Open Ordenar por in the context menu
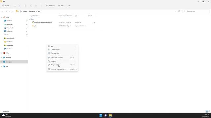Viewport: 211px width, 118px height. click(x=62, y=50)
